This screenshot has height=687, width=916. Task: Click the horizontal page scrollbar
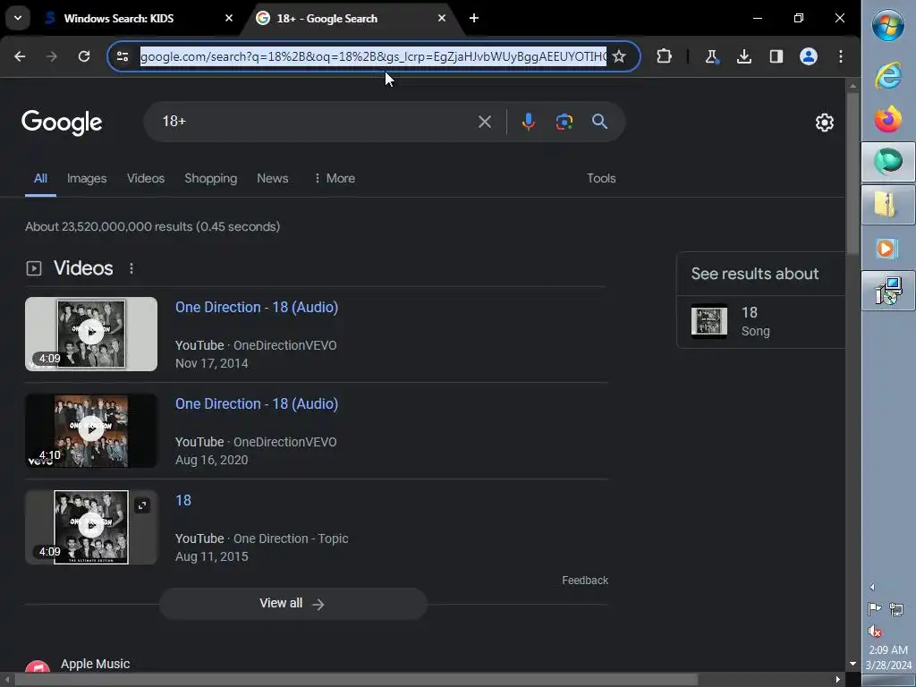pyautogui.click(x=356, y=680)
